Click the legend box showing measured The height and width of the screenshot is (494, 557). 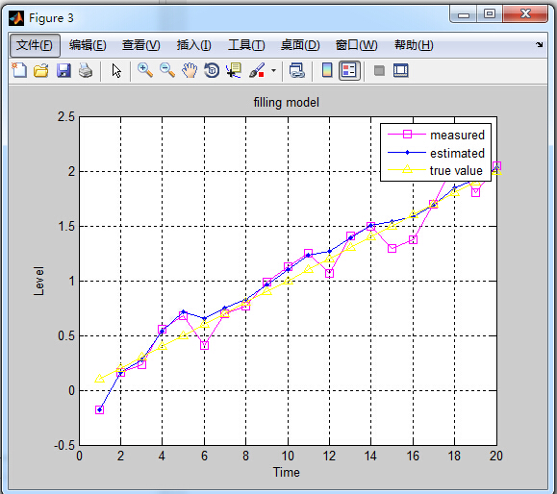tap(436, 152)
